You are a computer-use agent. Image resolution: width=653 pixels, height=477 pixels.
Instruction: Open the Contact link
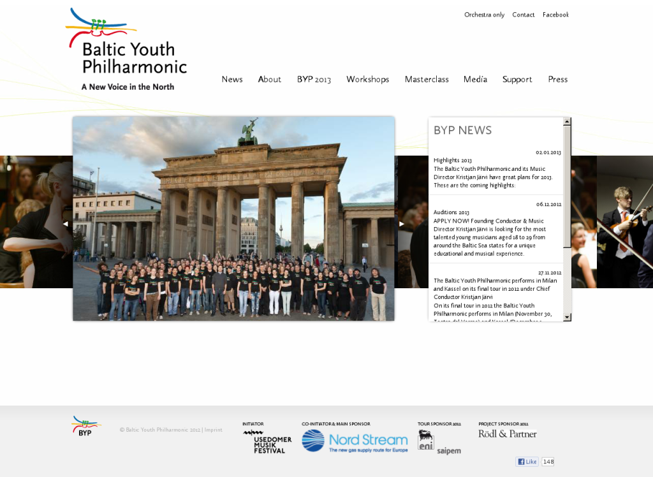click(x=524, y=15)
